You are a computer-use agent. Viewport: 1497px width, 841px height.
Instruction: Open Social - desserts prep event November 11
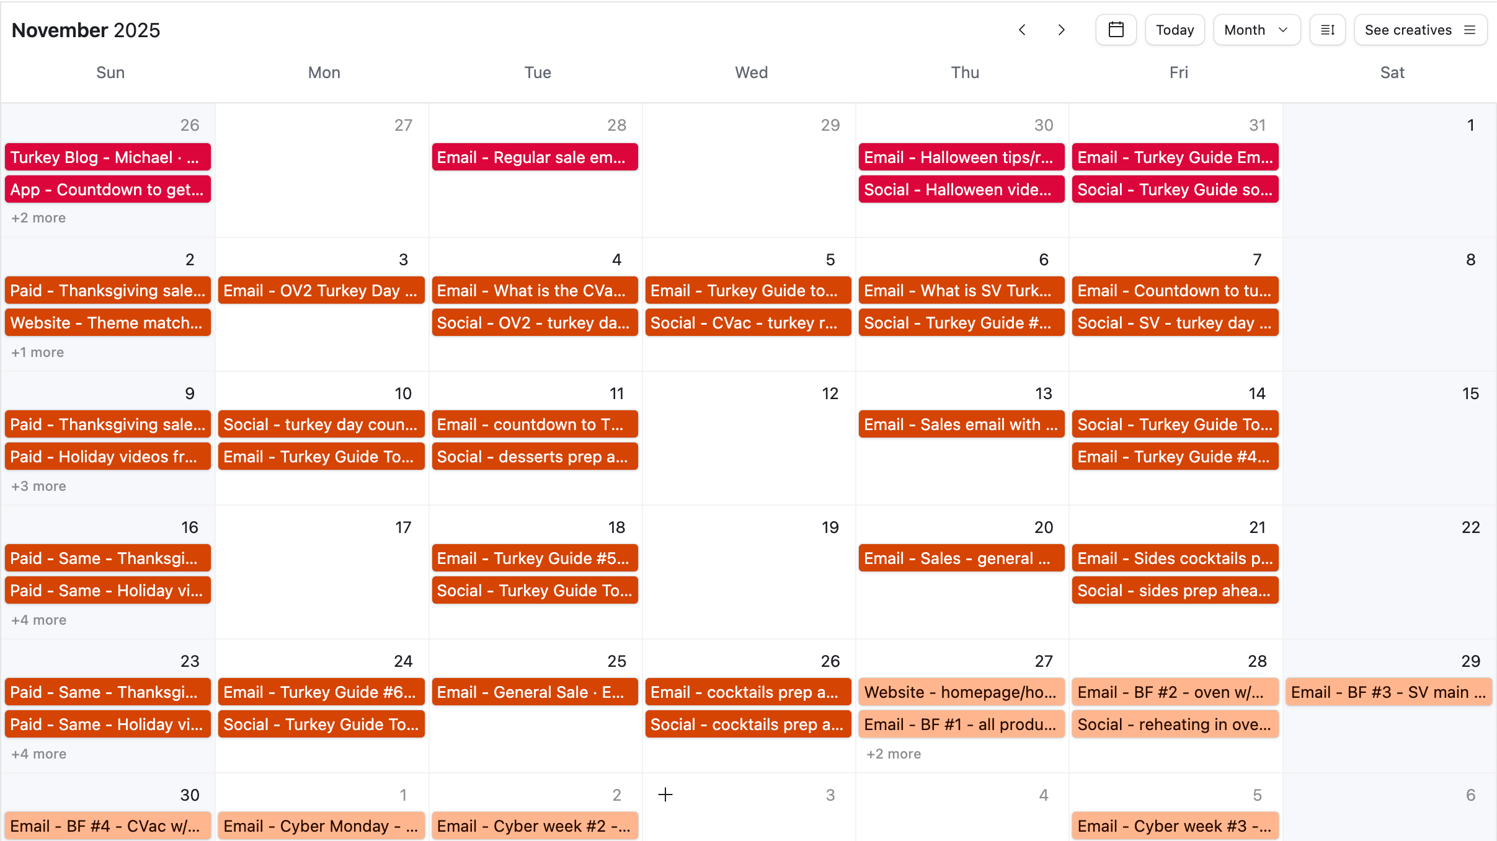(x=534, y=457)
